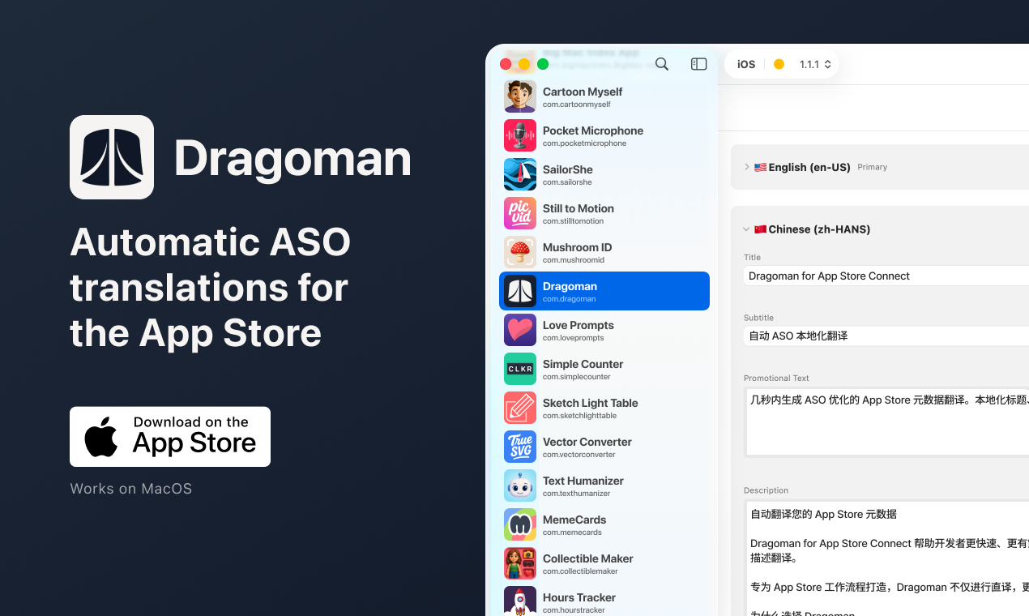Click the Primary tag beside English
The image size is (1029, 616).
pos(872,167)
